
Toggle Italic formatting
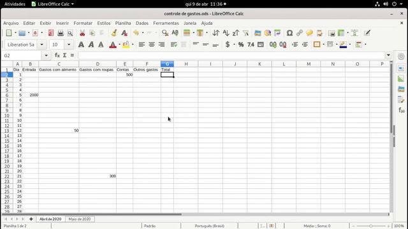click(x=91, y=45)
